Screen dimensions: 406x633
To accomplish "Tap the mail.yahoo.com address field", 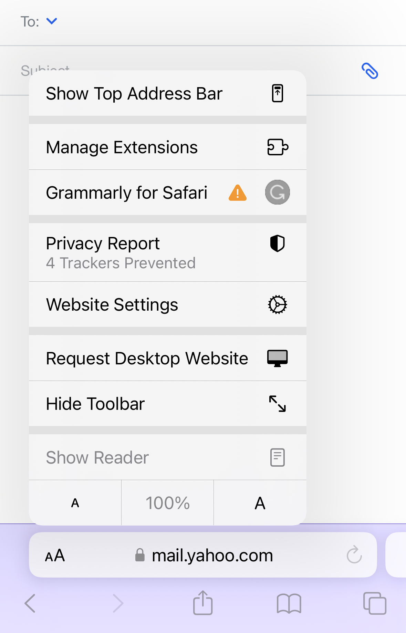I will point(212,556).
